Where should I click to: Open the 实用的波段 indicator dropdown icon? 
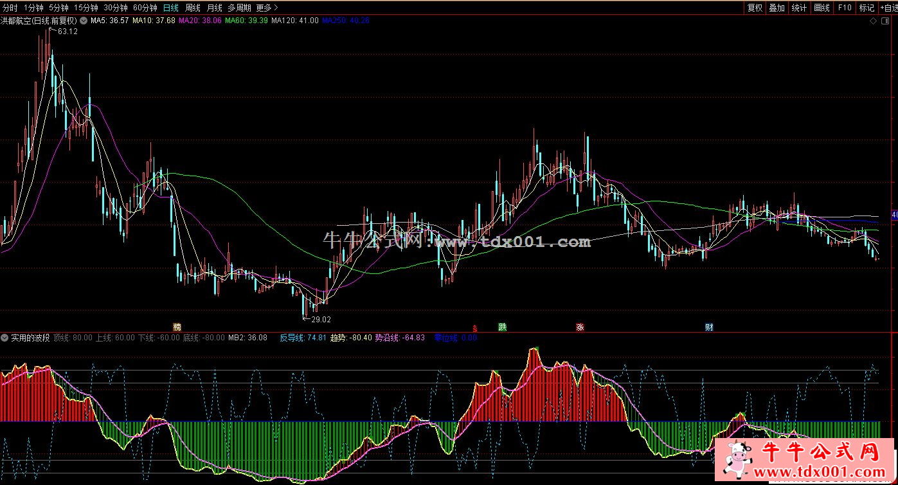(x=5, y=338)
